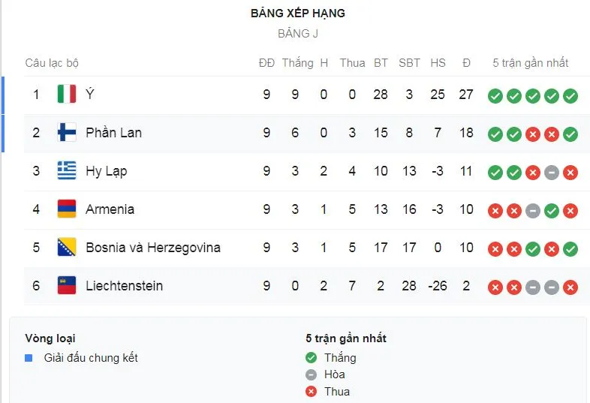The width and height of the screenshot is (590, 403).
Task: Click the green Thắng legend icon
Action: tap(312, 358)
